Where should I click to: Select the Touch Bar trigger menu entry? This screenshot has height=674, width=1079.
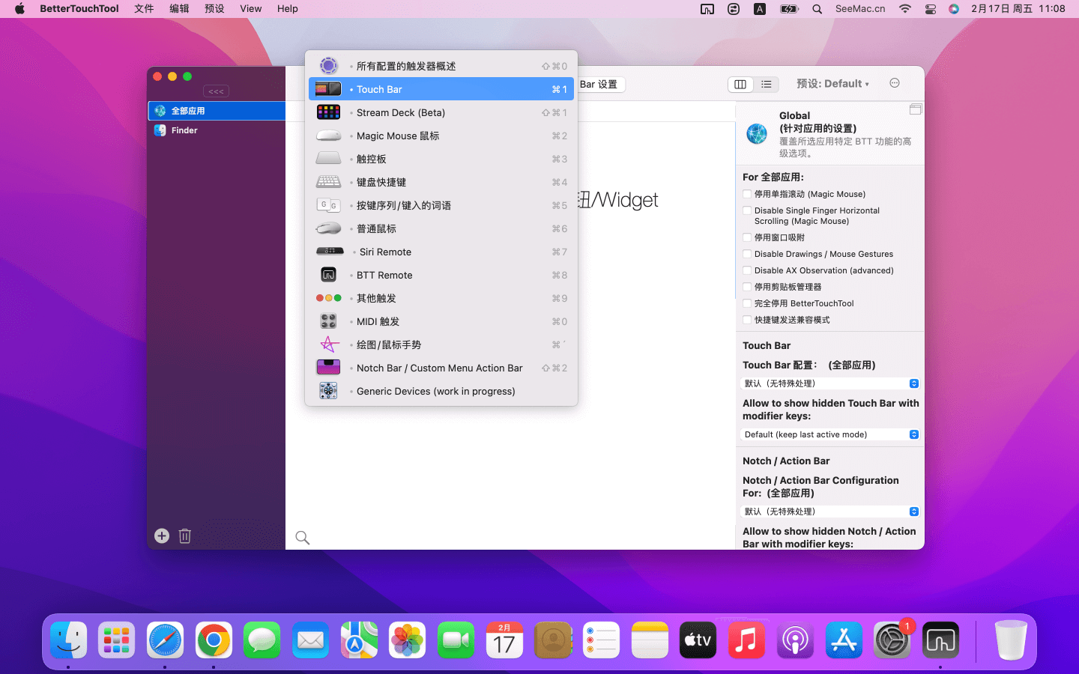[x=441, y=89]
